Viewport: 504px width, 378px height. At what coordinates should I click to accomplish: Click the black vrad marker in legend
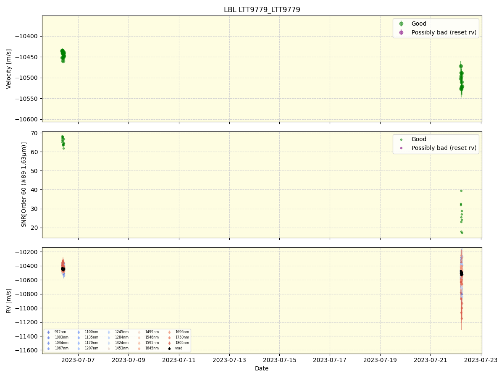(x=169, y=348)
